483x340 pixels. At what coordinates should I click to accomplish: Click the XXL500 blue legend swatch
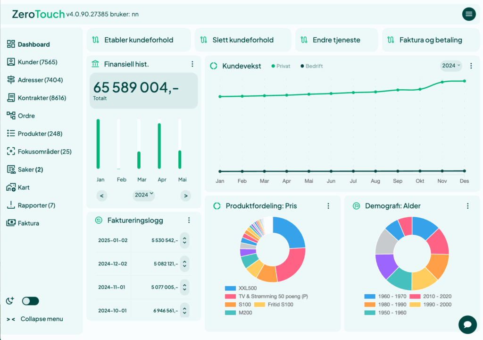coord(230,288)
